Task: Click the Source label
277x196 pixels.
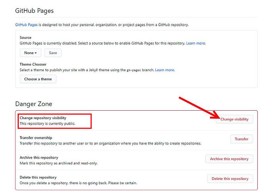Action: point(25,37)
